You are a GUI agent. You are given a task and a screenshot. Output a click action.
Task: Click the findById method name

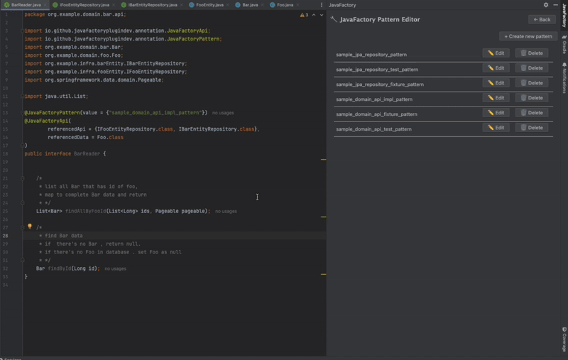(x=60, y=268)
